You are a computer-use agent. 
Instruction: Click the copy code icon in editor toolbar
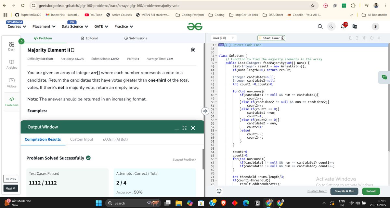pyautogui.click(x=350, y=38)
